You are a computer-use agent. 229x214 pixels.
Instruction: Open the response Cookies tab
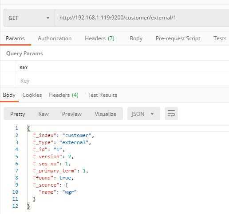[32, 95]
